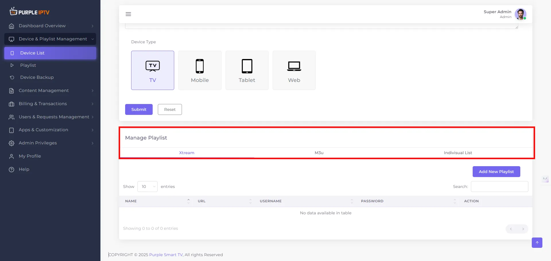Click the Playlist play icon

(12, 65)
